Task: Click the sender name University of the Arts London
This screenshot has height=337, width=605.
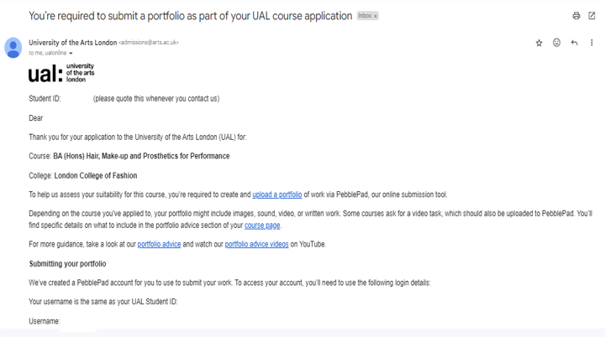Action: (72, 42)
